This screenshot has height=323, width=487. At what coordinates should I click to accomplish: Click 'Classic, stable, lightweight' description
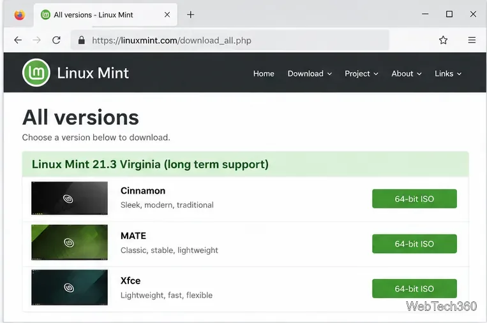click(x=169, y=250)
